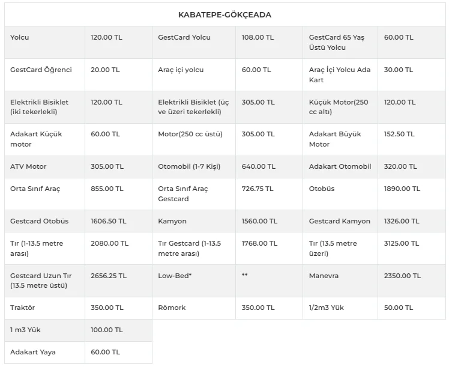
Task: Select the GestCard 65 Yaş Üstü Yolcu cell
Action: 337,42
